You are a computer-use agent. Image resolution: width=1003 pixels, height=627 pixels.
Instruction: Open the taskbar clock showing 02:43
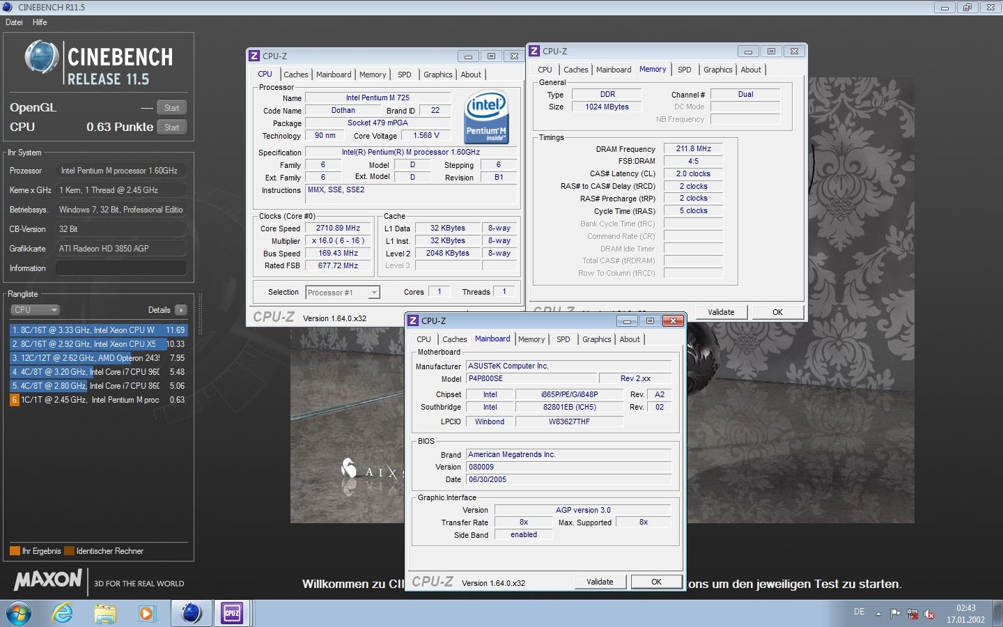(965, 614)
